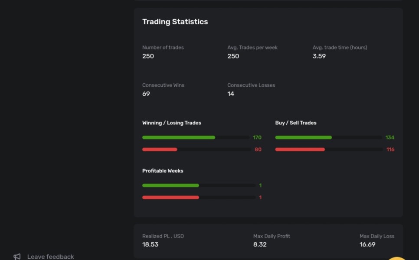Click the Consecutive Wins value 69
Image resolution: width=419 pixels, height=260 pixels.
[146, 94]
